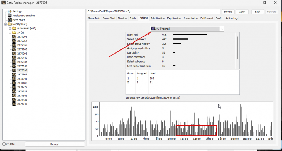Select the Analyze screenshot tree item label

(24, 16)
